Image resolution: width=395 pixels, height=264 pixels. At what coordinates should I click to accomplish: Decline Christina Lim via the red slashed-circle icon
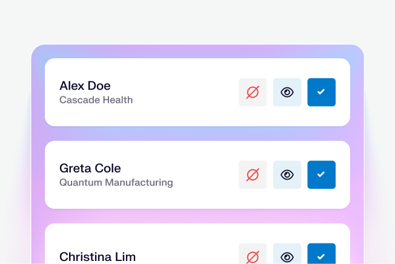click(253, 255)
